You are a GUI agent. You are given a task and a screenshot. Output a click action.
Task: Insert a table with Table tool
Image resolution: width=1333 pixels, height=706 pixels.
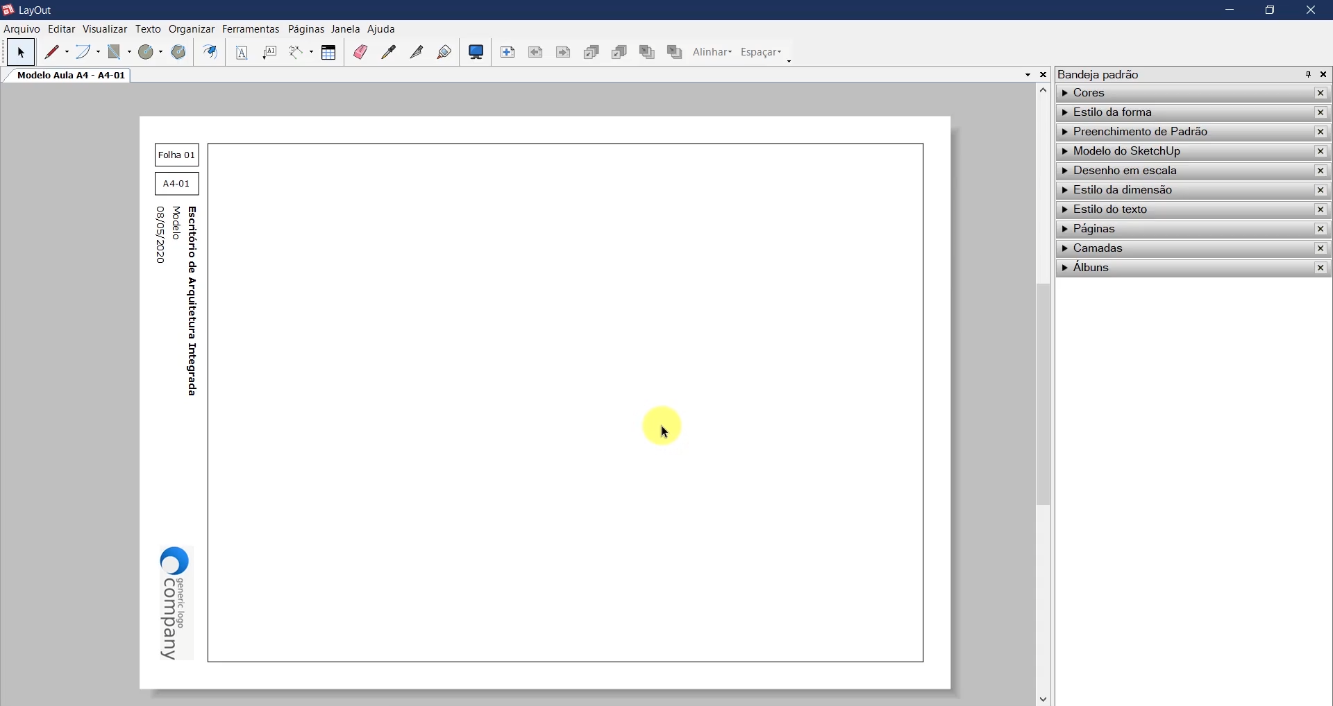(x=330, y=53)
